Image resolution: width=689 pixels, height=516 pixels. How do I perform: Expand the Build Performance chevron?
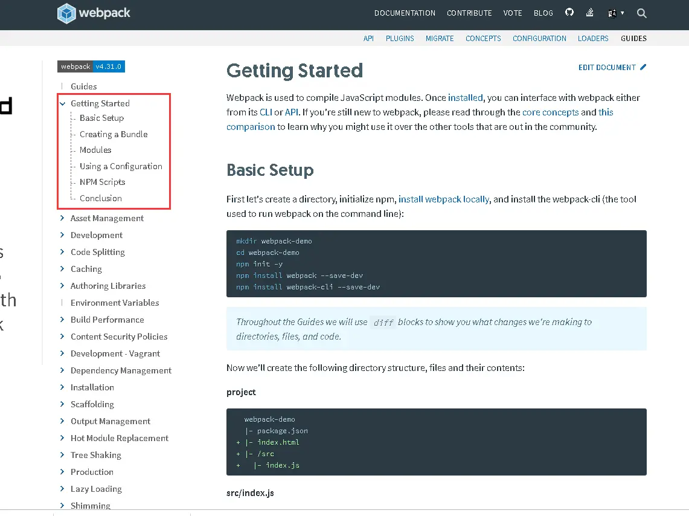click(x=62, y=320)
